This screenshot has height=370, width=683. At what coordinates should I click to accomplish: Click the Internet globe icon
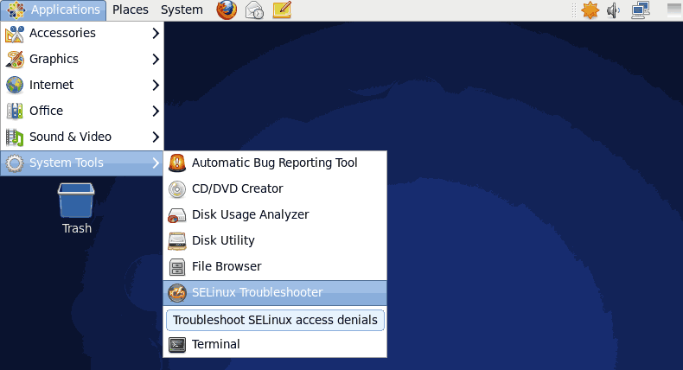point(15,85)
